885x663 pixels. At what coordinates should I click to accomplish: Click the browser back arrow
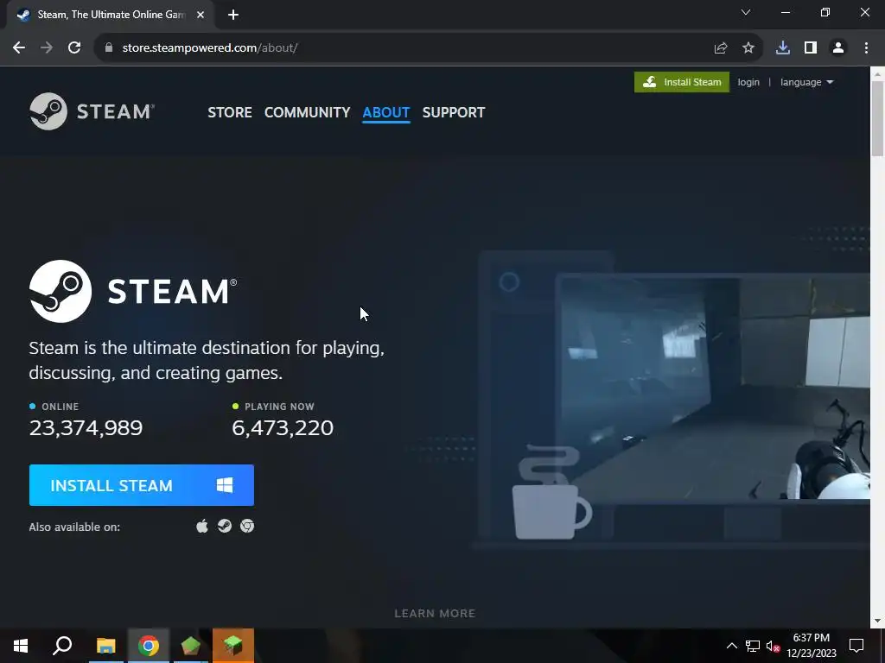[x=19, y=48]
